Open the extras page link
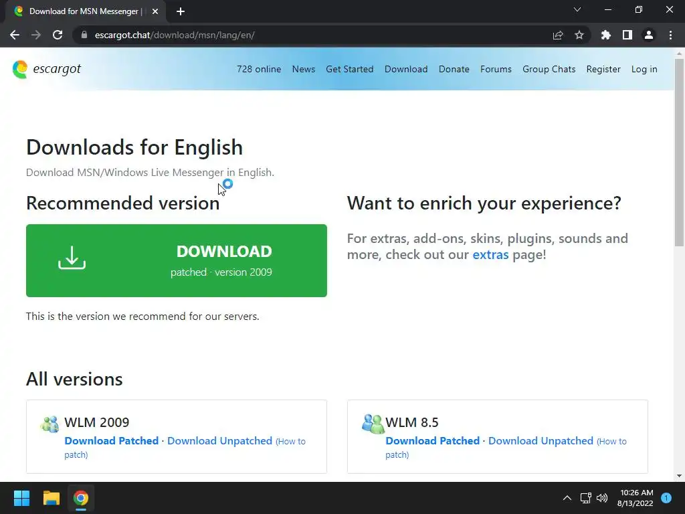The image size is (685, 514). click(x=490, y=254)
